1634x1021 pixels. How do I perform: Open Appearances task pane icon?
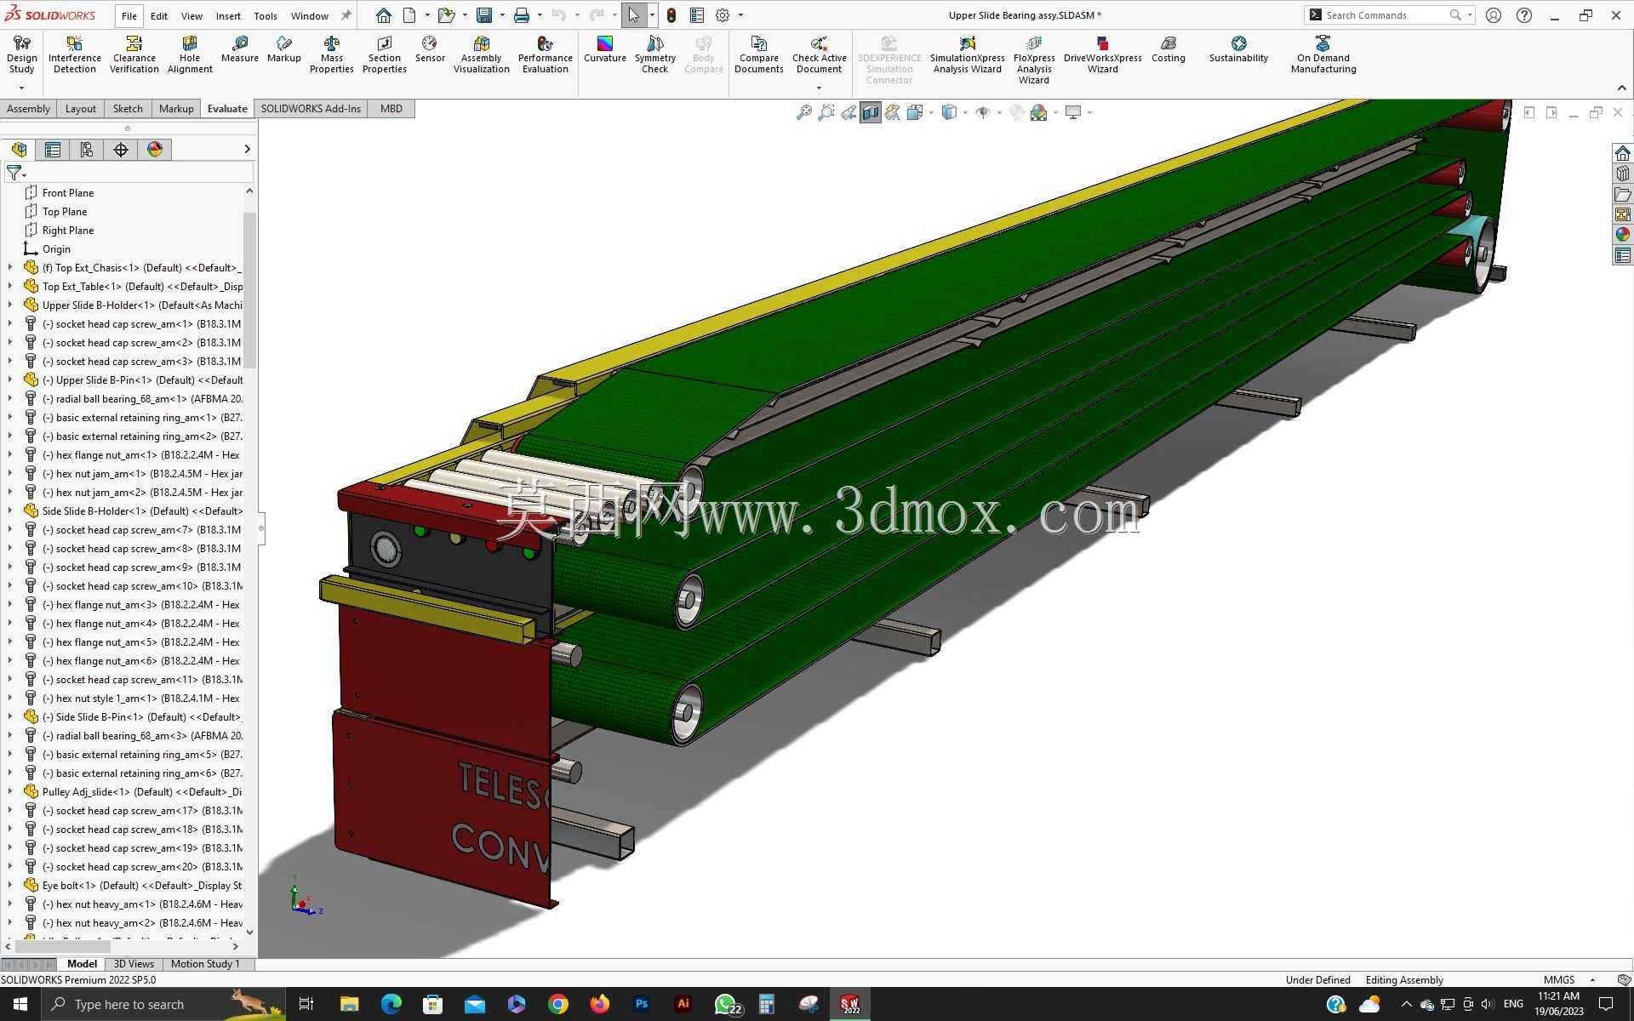pyautogui.click(x=1622, y=234)
